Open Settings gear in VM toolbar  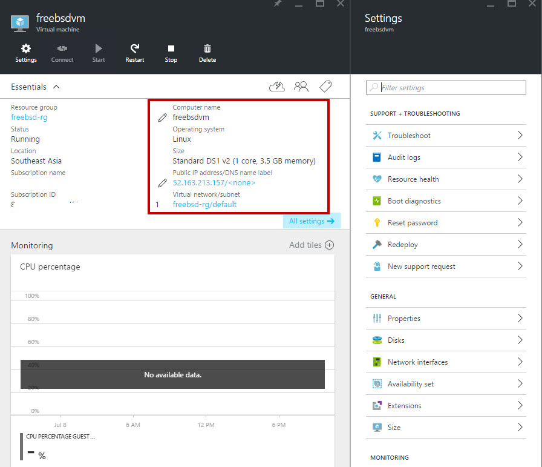coord(26,53)
